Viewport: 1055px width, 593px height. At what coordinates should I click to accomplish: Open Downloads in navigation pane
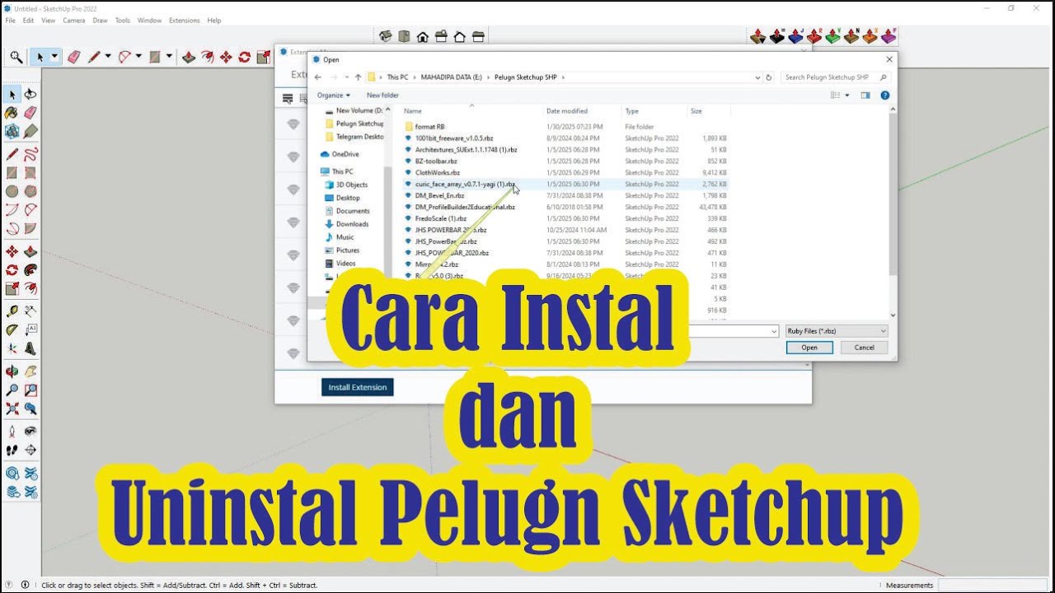pos(352,224)
